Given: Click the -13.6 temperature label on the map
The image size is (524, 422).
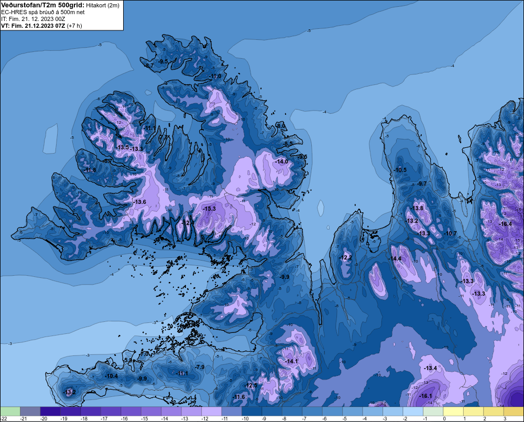Looking at the screenshot, I should 140,202.
